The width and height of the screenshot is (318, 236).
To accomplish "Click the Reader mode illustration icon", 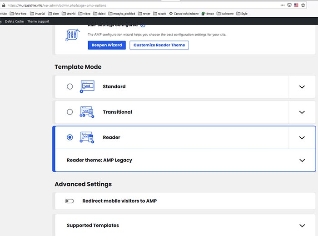I will (87, 137).
